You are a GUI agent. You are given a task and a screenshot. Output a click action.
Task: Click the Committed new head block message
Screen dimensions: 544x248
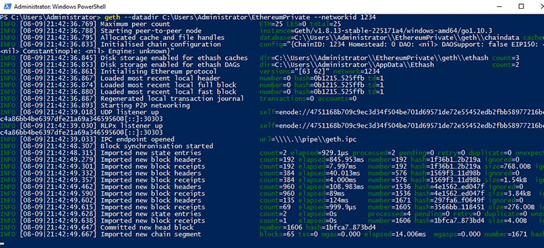point(147,228)
